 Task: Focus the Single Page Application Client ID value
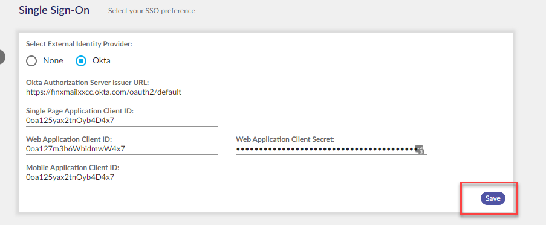[122, 121]
